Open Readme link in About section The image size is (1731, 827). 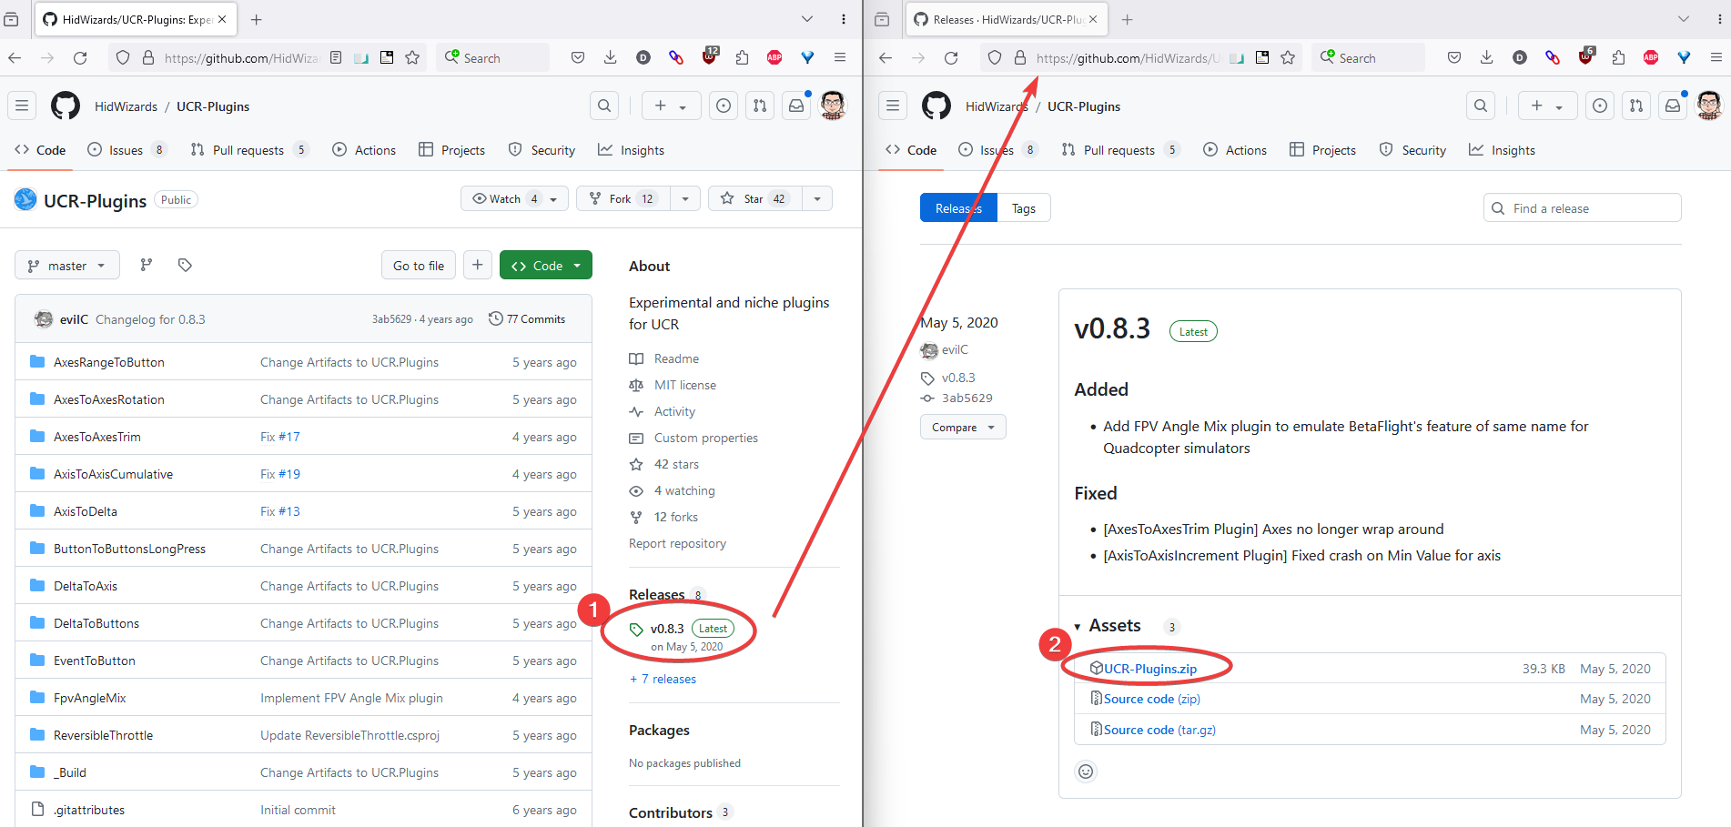[676, 358]
